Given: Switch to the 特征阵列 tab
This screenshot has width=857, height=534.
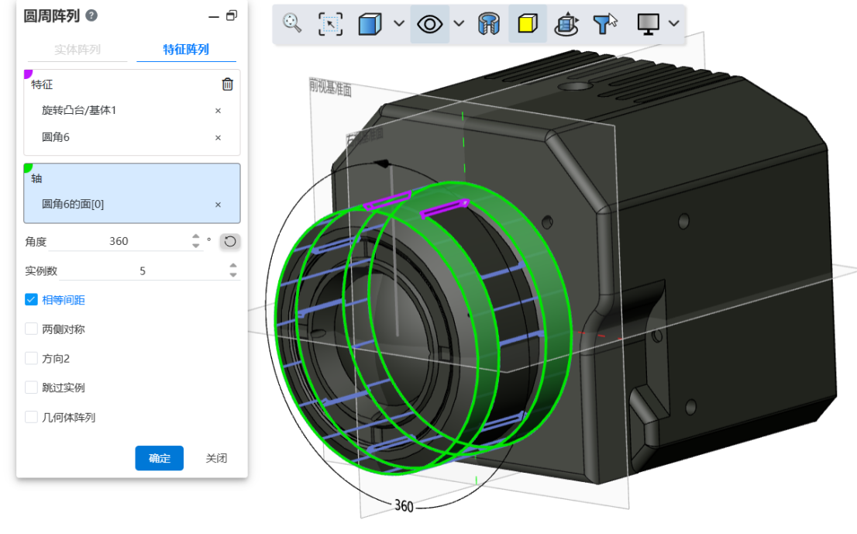Looking at the screenshot, I should click(x=186, y=50).
